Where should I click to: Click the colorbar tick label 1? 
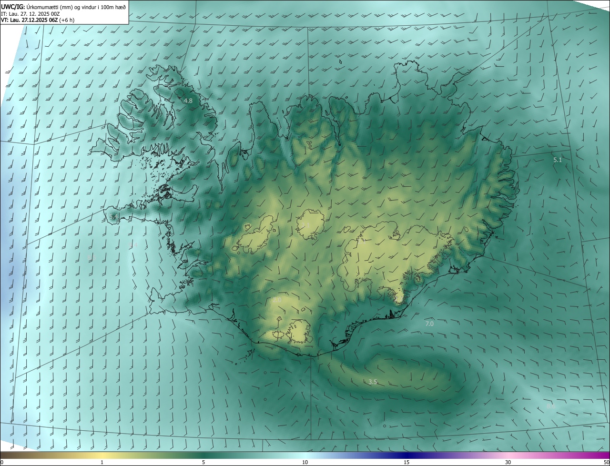tap(102, 463)
